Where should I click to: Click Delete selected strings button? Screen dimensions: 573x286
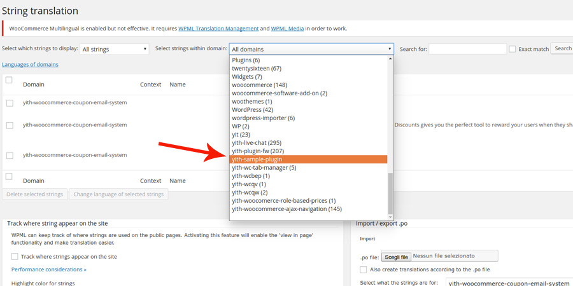(35, 194)
